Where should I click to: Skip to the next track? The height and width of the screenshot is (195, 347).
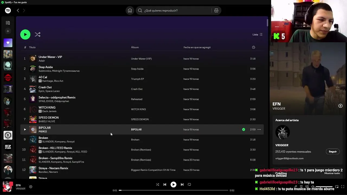tap(182, 184)
